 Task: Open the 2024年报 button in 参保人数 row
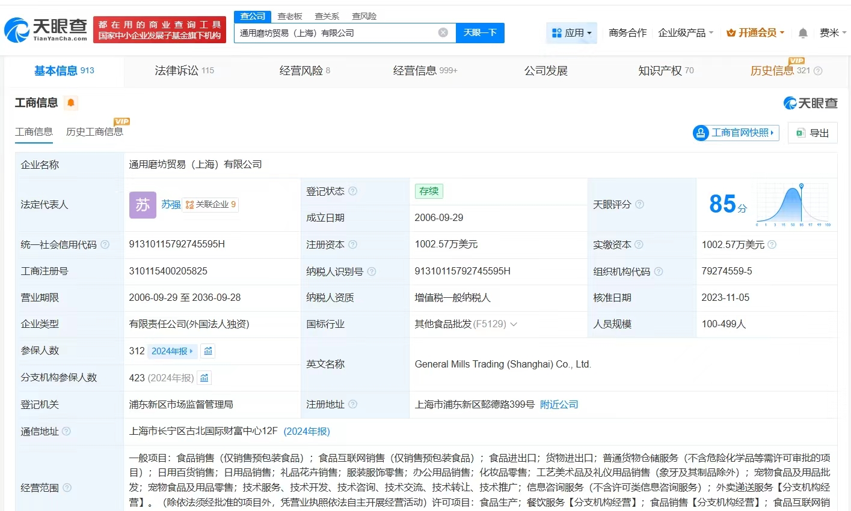tap(172, 351)
